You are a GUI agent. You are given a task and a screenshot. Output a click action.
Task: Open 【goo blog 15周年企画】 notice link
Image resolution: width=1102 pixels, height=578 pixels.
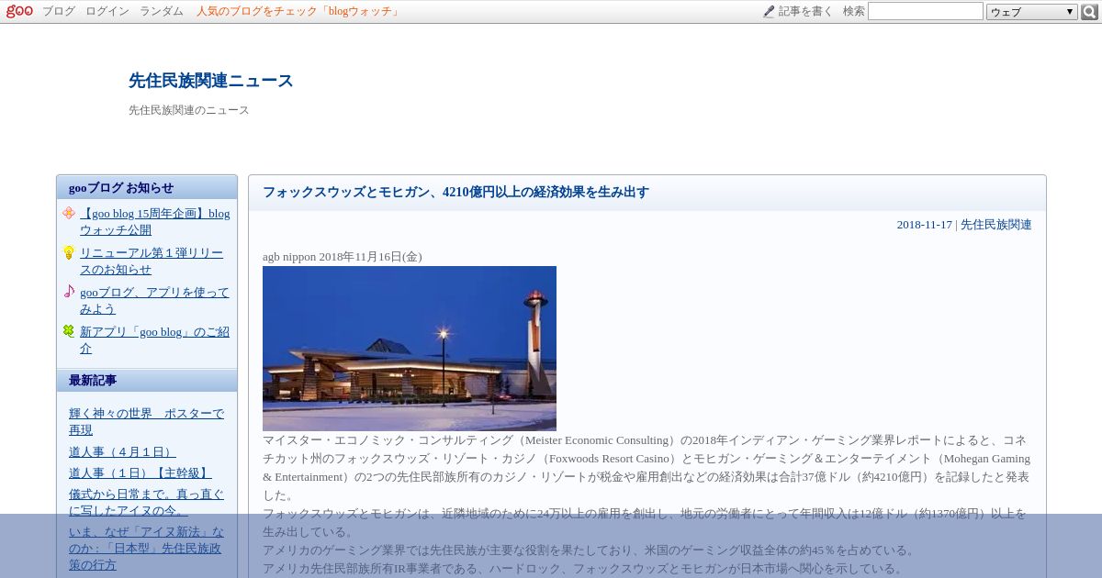tap(154, 221)
